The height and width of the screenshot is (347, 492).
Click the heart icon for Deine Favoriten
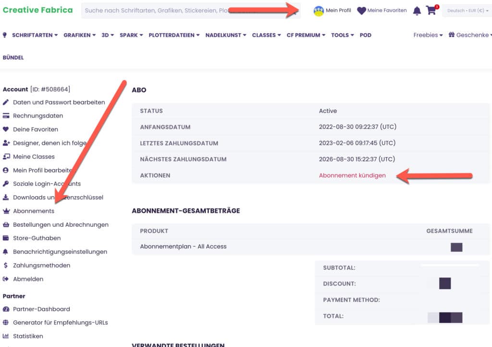pyautogui.click(x=6, y=129)
